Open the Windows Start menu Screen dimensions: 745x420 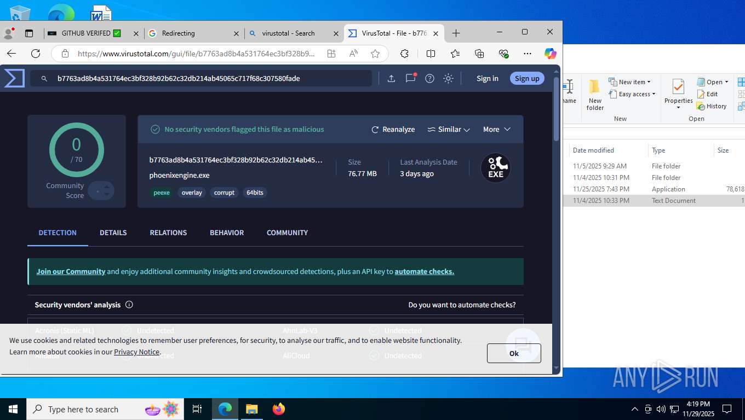13,409
